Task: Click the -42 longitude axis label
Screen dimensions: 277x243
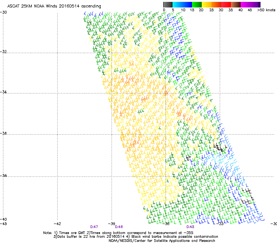Action: click(x=57, y=224)
